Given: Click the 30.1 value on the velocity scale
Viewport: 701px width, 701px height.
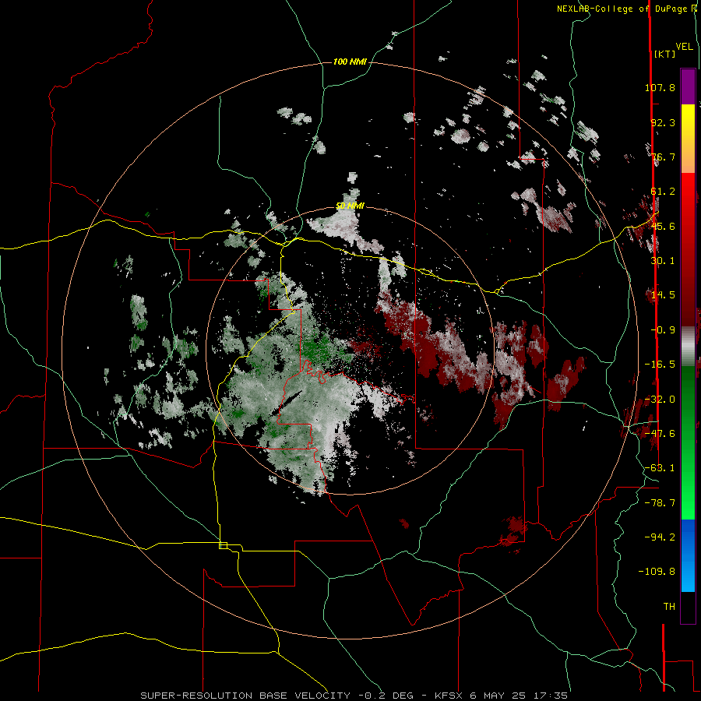Looking at the screenshot, I should click(663, 261).
